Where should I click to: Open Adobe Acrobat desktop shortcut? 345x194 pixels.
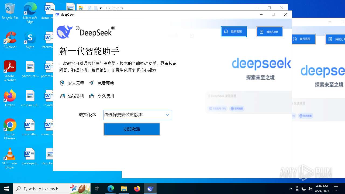[10, 71]
